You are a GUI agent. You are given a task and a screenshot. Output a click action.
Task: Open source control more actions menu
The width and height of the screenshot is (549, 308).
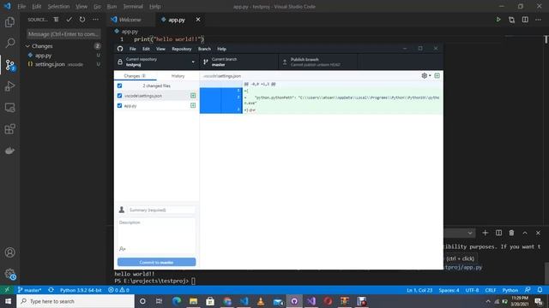coord(95,20)
